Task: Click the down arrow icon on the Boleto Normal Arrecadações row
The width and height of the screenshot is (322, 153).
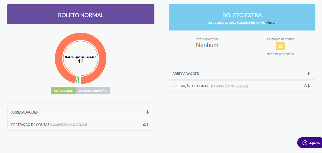Action: (148, 112)
